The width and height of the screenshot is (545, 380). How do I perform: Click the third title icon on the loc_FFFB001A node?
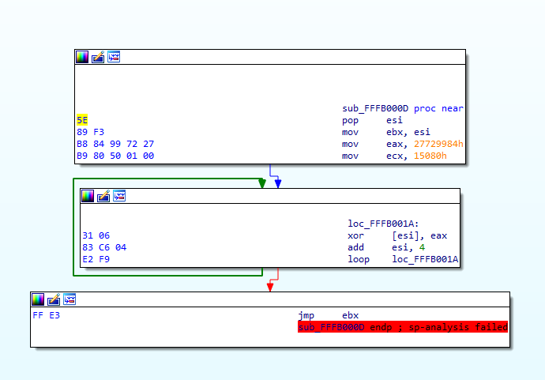tap(119, 196)
